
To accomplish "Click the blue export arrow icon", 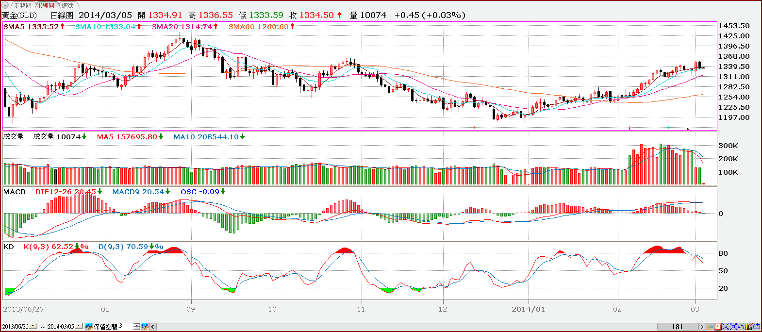I will pos(756,327).
